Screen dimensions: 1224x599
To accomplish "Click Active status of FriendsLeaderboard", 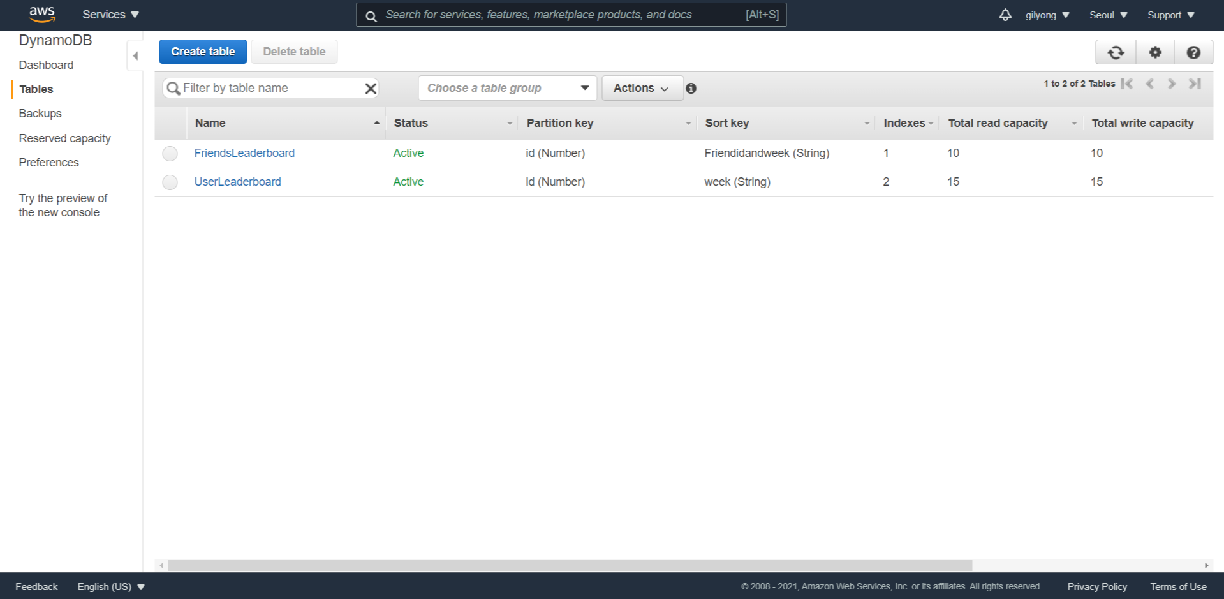I will (408, 153).
